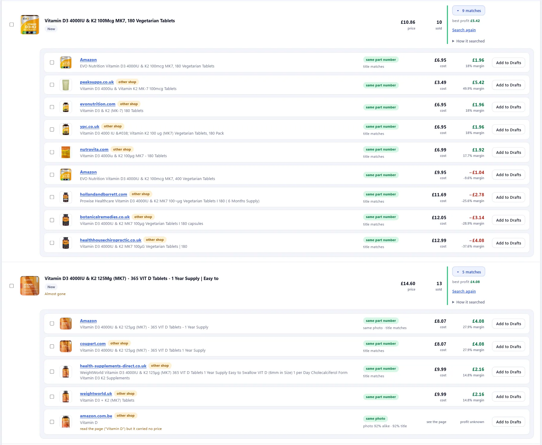Image resolution: width=542 pixels, height=445 pixels.
Task: Open the weightworld.uk link
Action: click(x=96, y=394)
